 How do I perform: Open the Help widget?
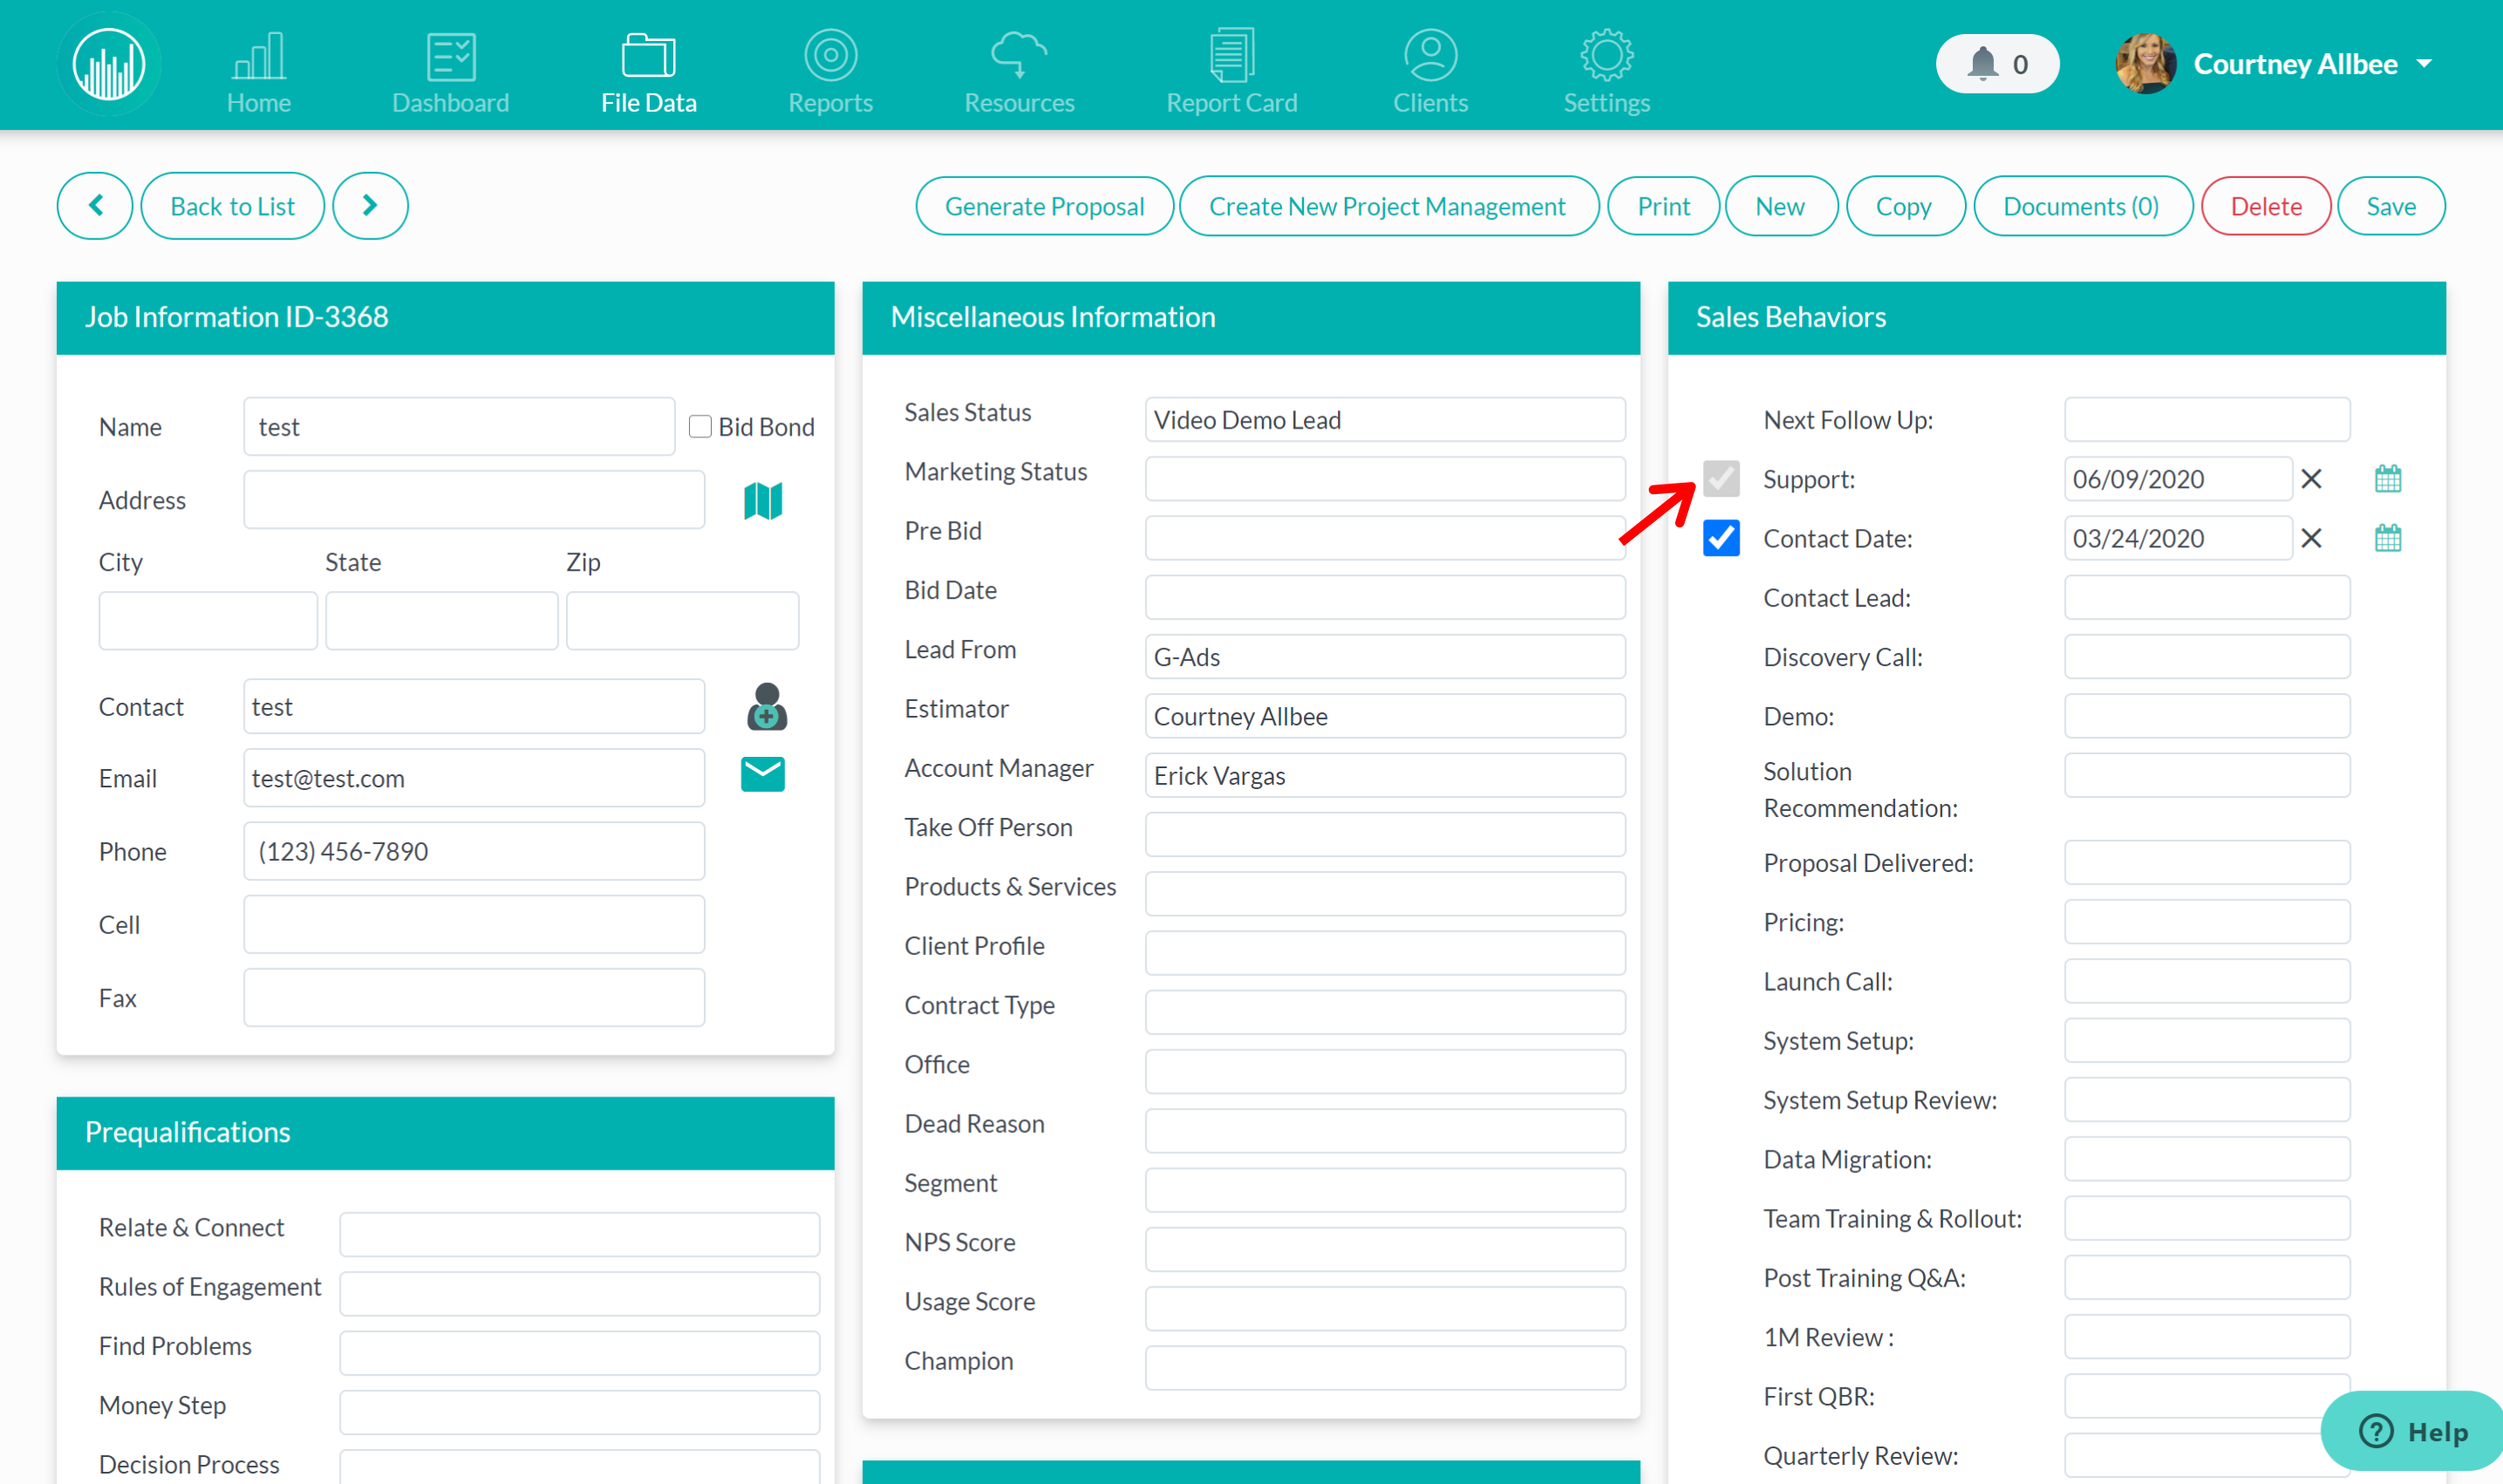(2413, 1431)
